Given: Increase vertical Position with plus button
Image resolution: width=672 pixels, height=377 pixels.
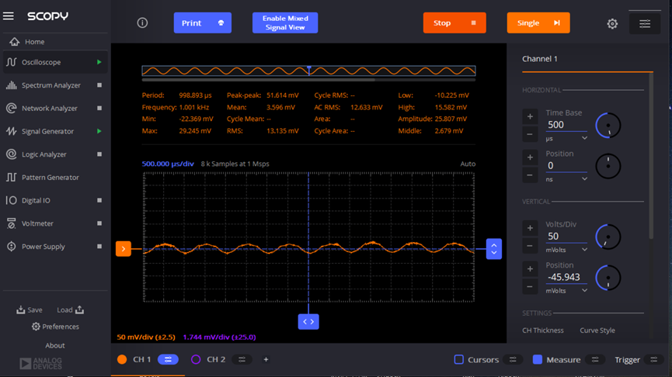Looking at the screenshot, I should tap(530, 268).
